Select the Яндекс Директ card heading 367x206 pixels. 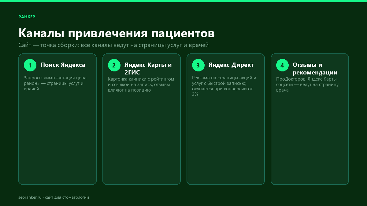[231, 65]
